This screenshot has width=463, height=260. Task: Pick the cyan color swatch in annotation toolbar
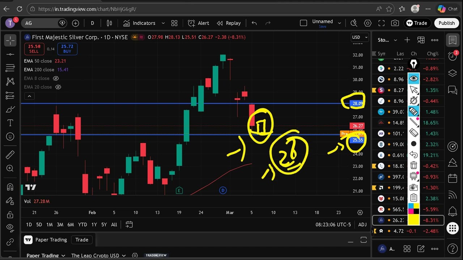coord(411,206)
